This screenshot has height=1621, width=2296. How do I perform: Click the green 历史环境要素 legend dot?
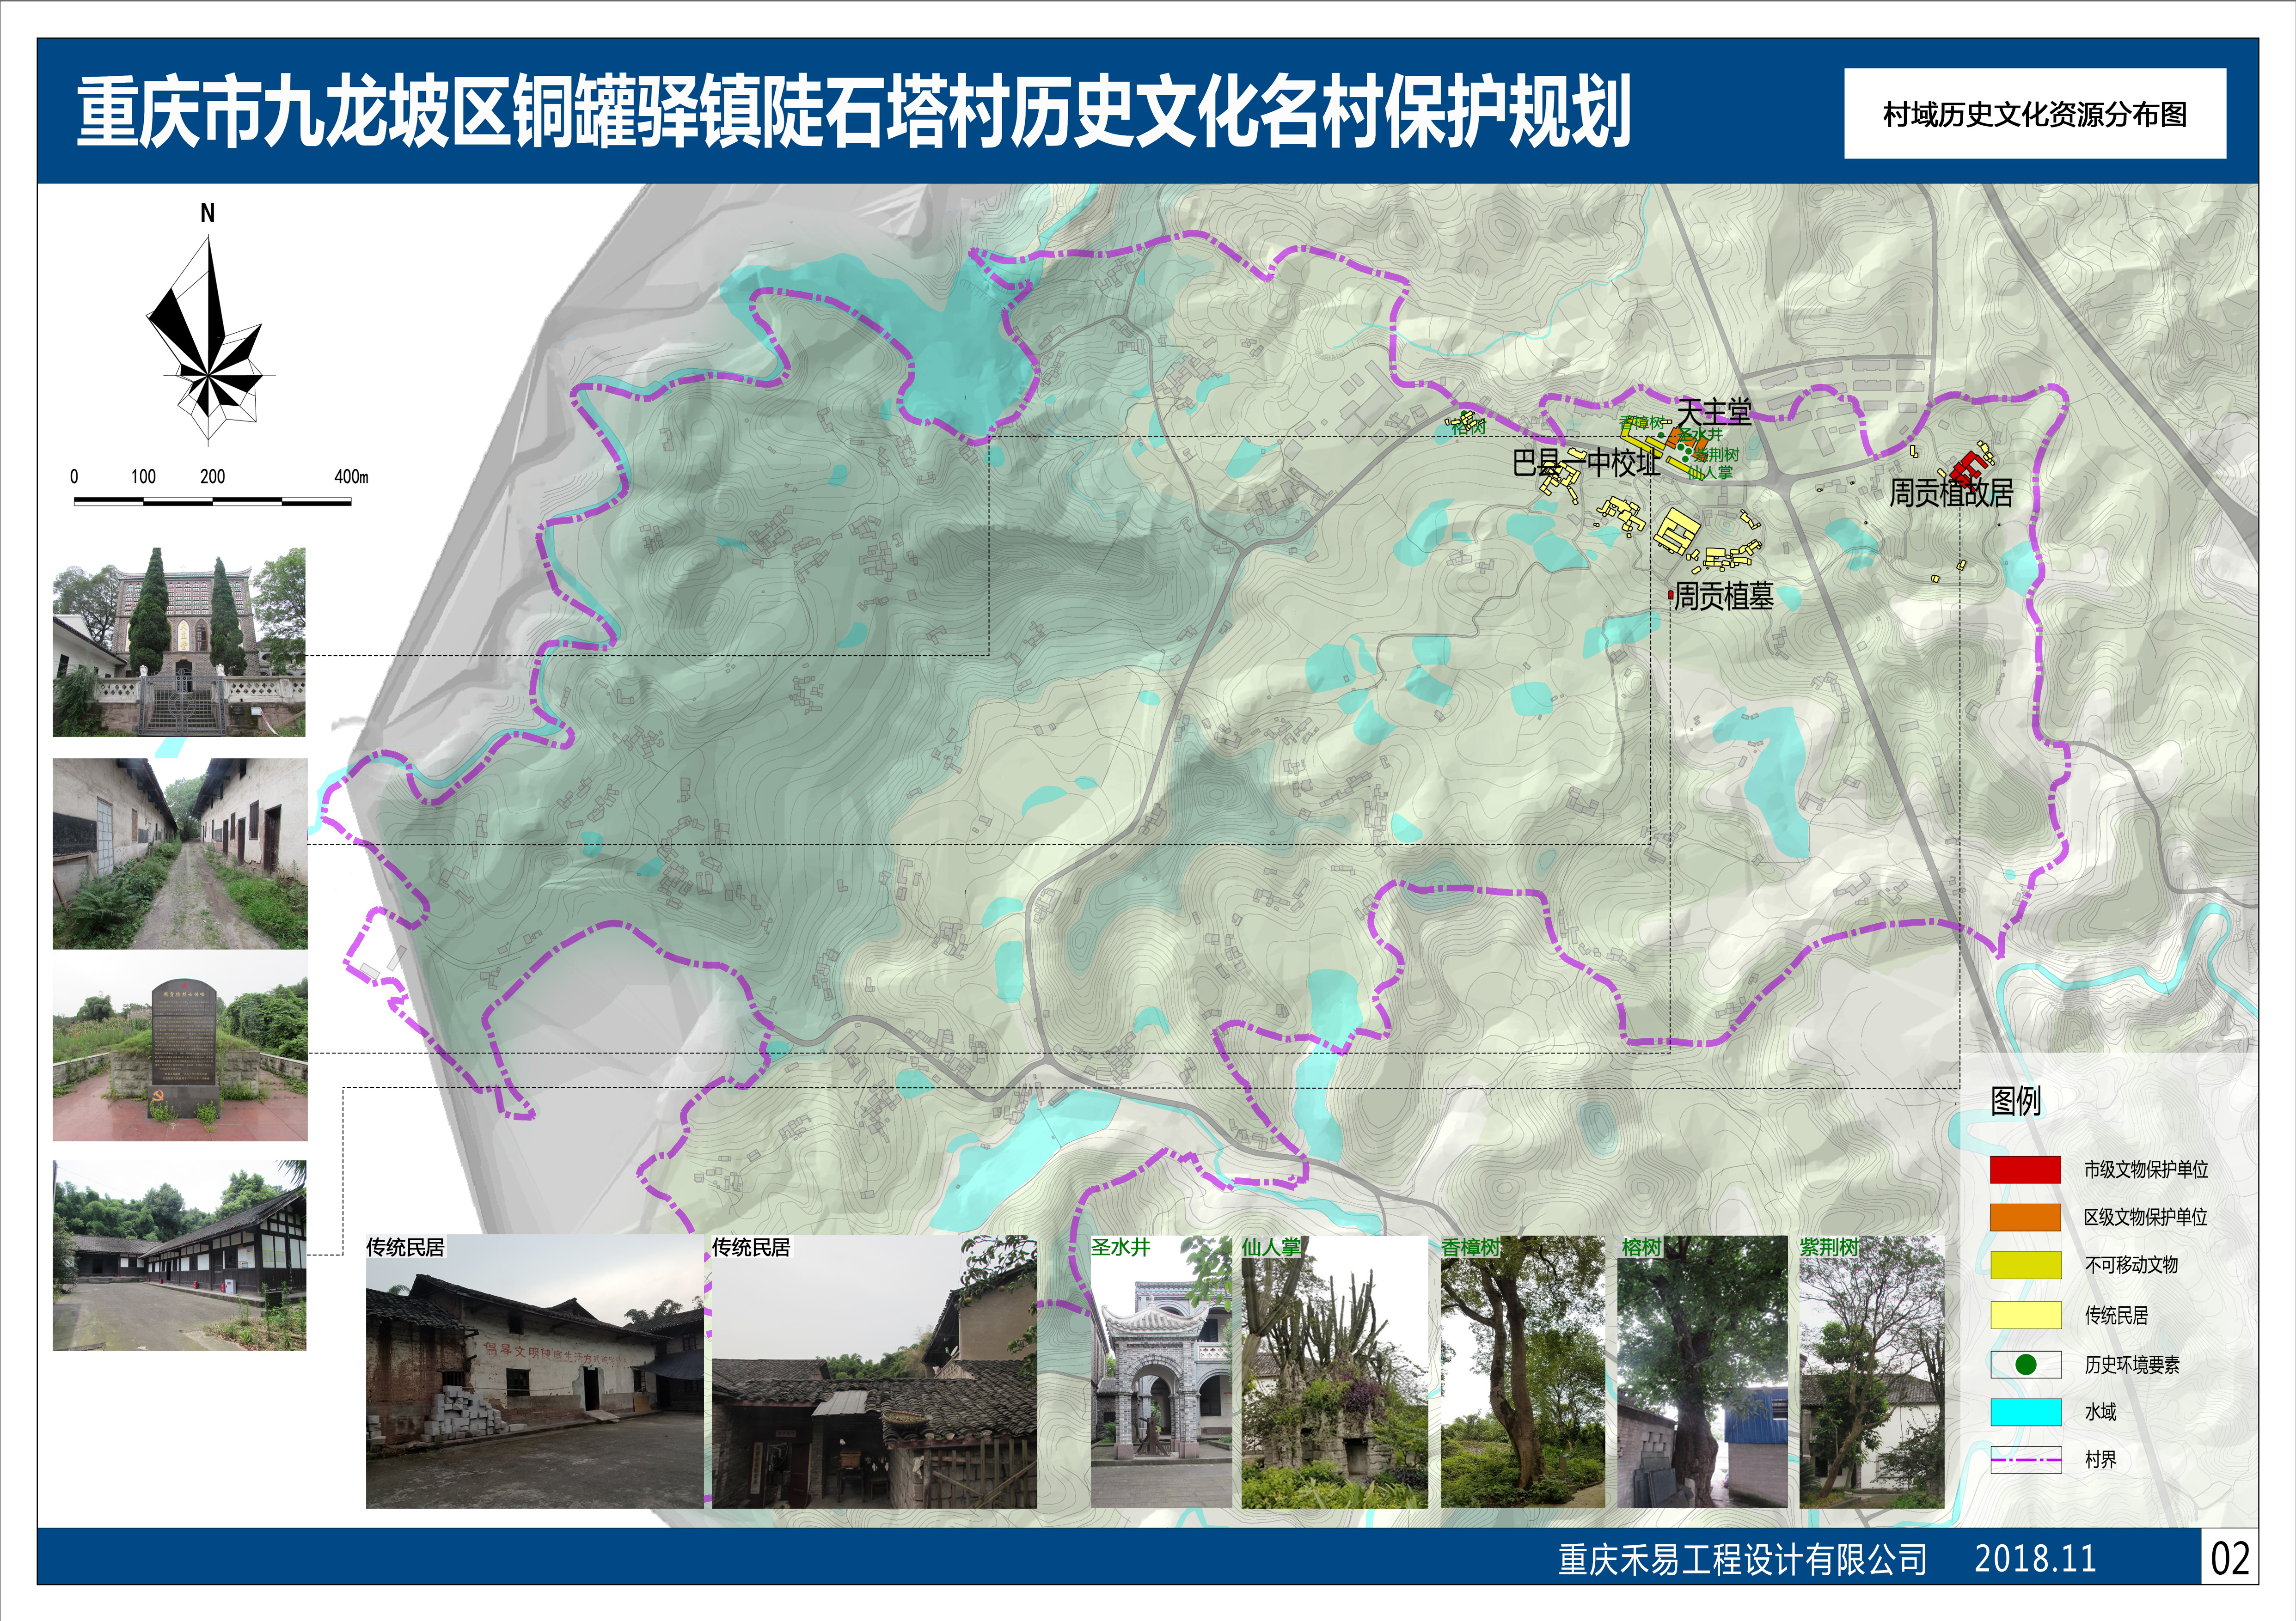click(2026, 1364)
